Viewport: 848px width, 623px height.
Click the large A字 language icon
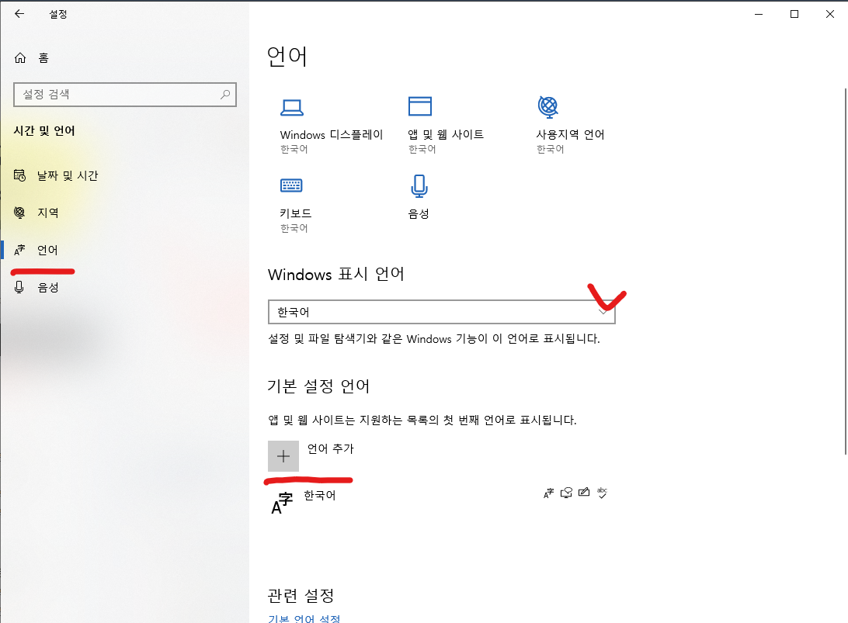(282, 503)
